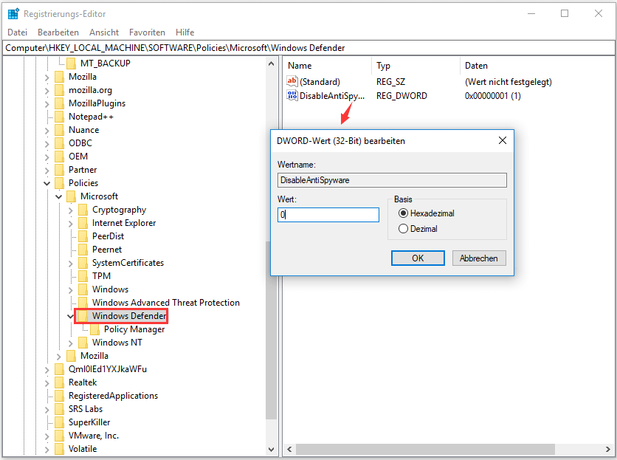
Task: Click the TPM folder icon
Action: (83, 276)
